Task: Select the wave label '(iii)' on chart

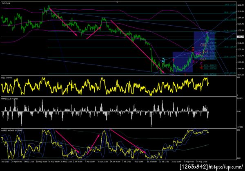Action: click(203, 45)
